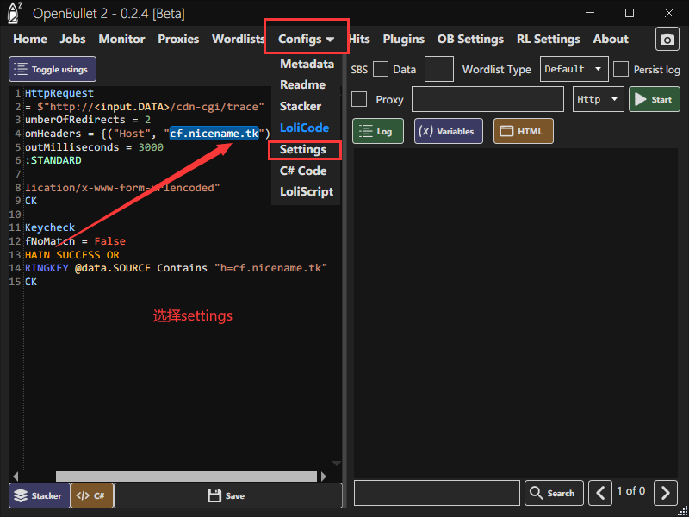Show the Variables panel

(448, 132)
